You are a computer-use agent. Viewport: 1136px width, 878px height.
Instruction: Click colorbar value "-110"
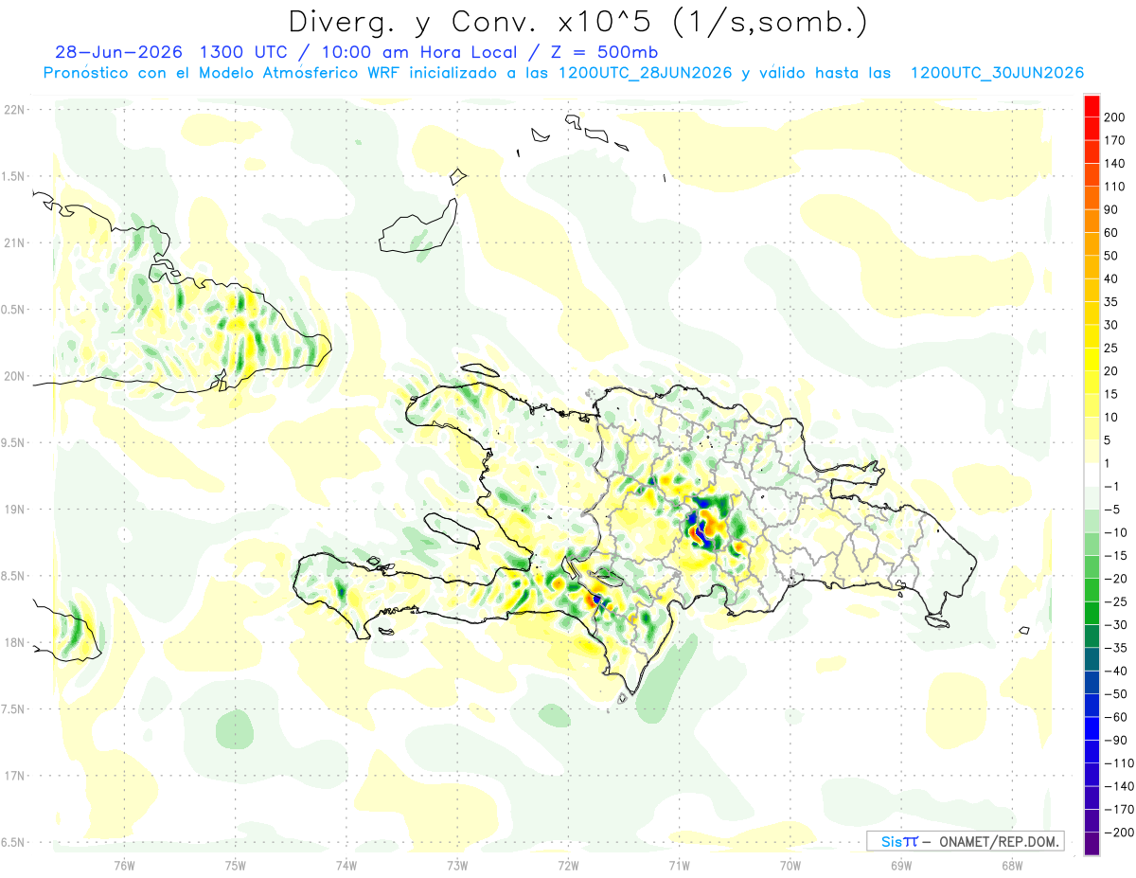tap(1119, 762)
